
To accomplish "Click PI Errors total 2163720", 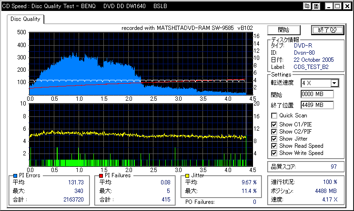I will tap(73, 200).
